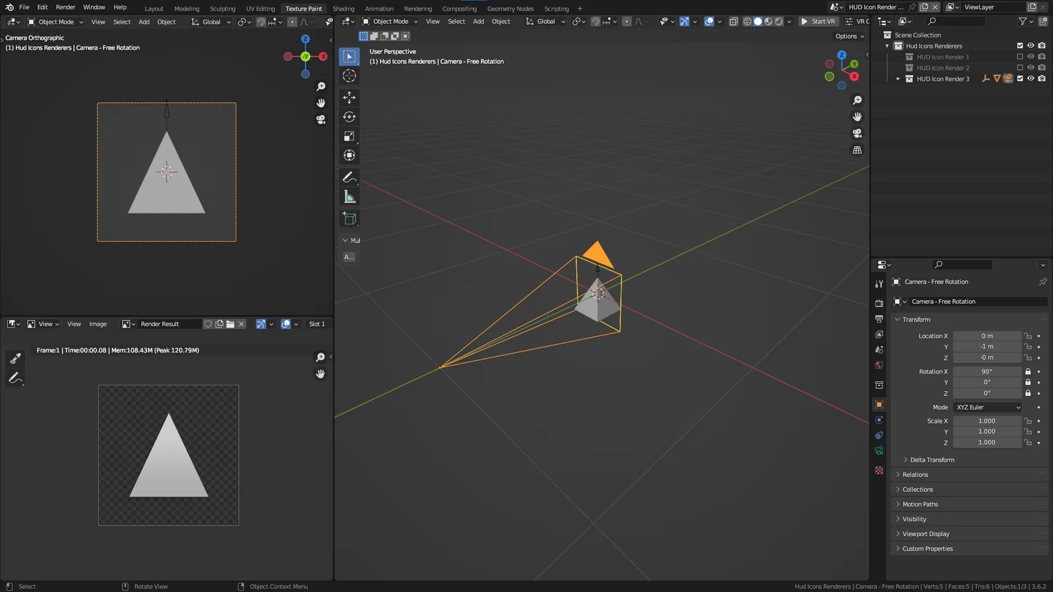Screen dimensions: 1053x592
Task: Open the Options popover in viewport header
Action: 849,36
